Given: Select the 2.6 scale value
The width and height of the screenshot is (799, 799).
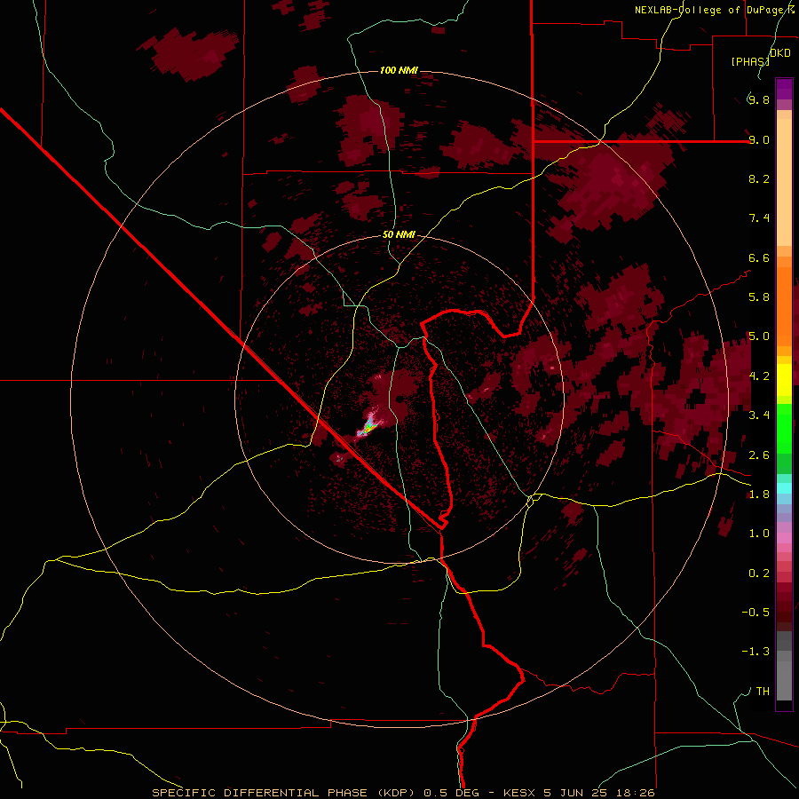Looking at the screenshot, I should (759, 455).
